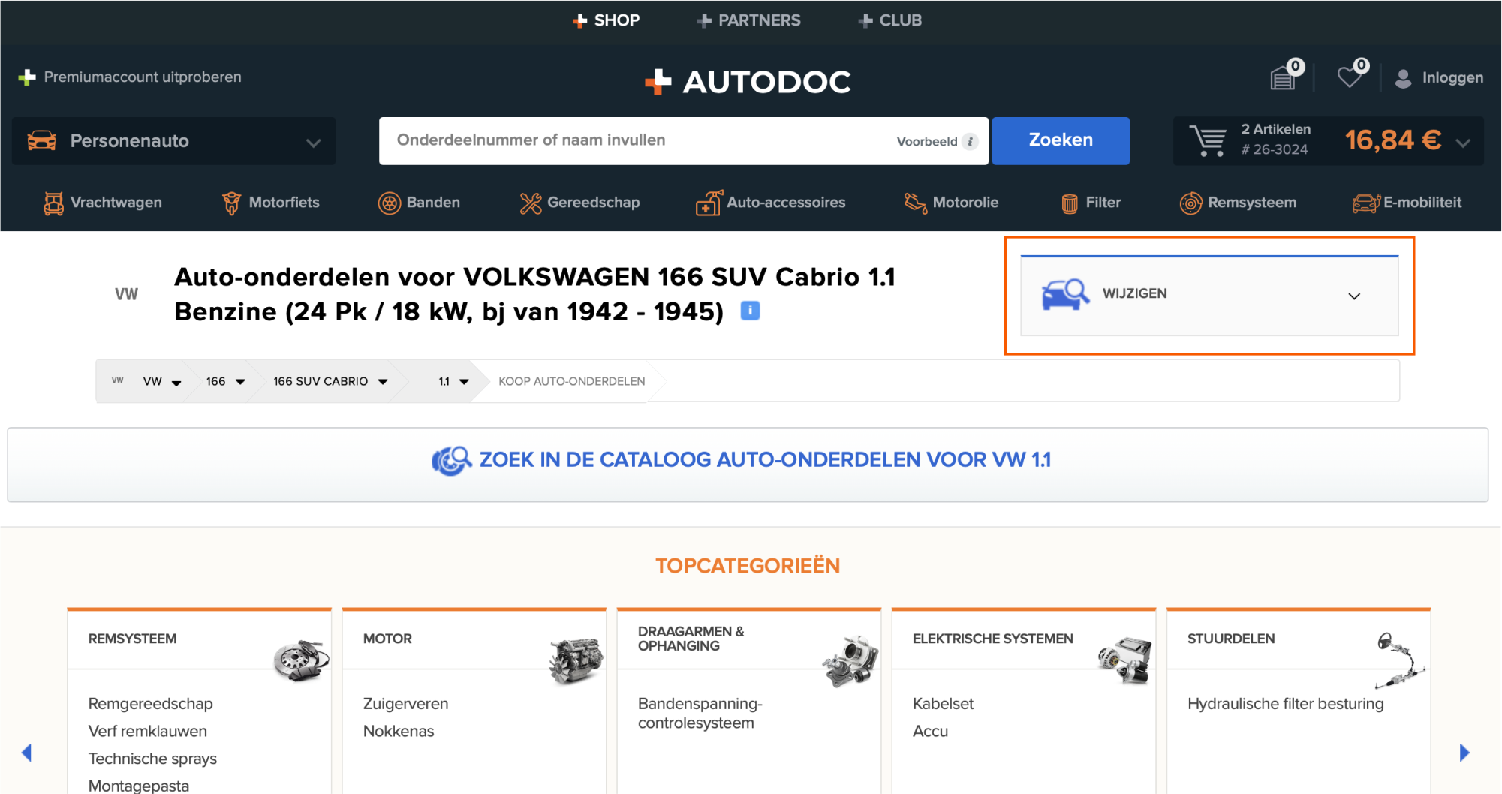The image size is (1502, 794).
Task: Switch to the CLUB tab
Action: [x=890, y=20]
